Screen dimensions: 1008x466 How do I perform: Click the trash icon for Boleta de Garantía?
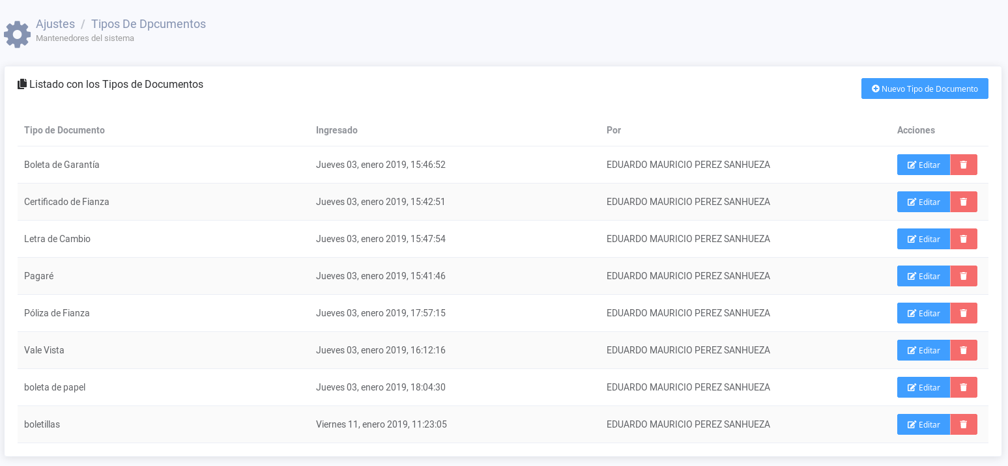964,165
